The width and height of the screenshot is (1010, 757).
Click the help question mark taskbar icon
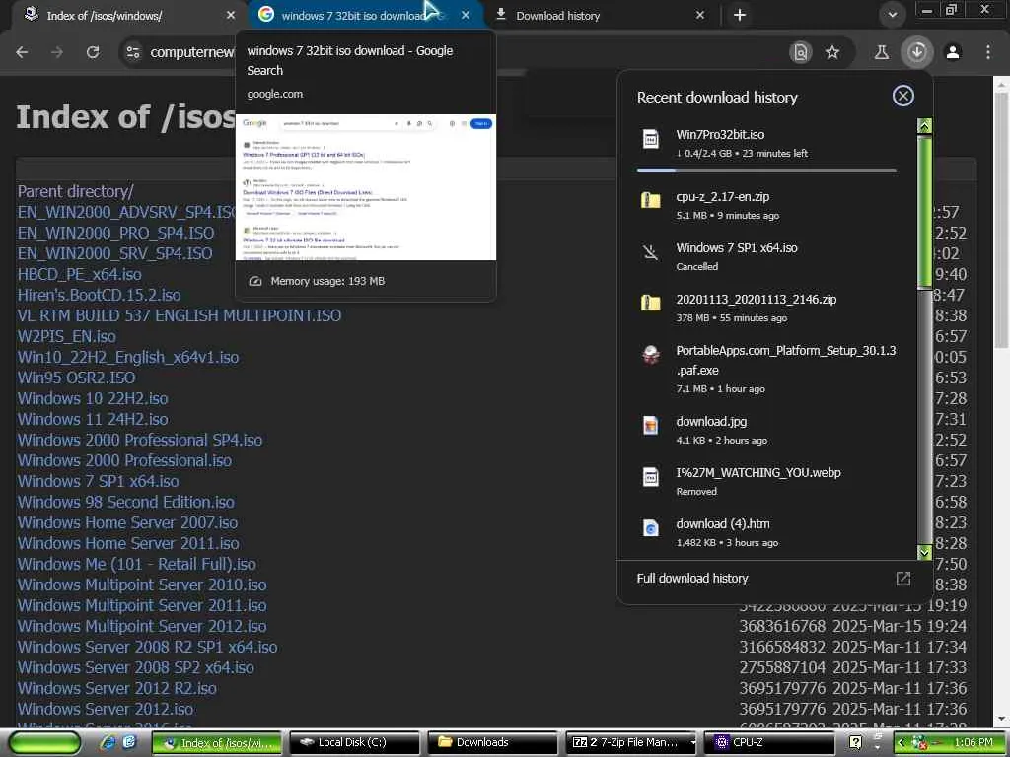(x=855, y=742)
